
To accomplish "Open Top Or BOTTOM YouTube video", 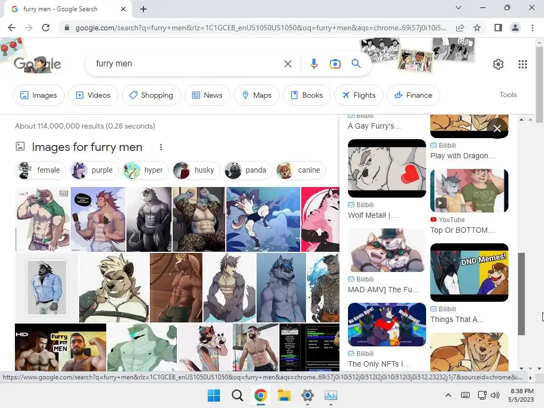I will [469, 191].
